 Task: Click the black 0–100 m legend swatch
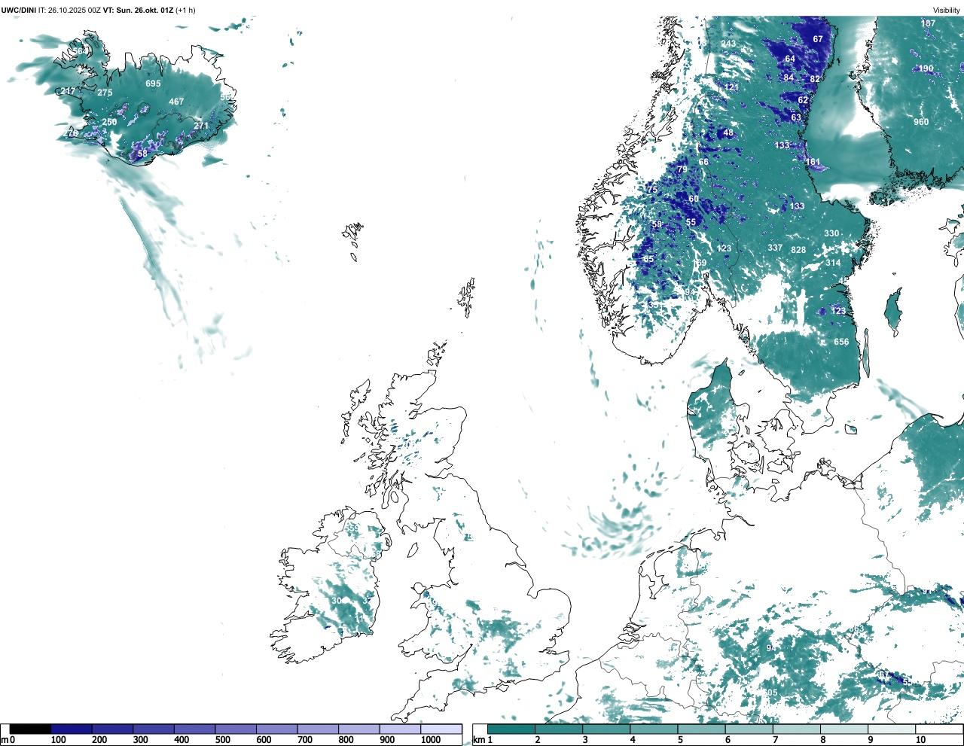click(30, 729)
